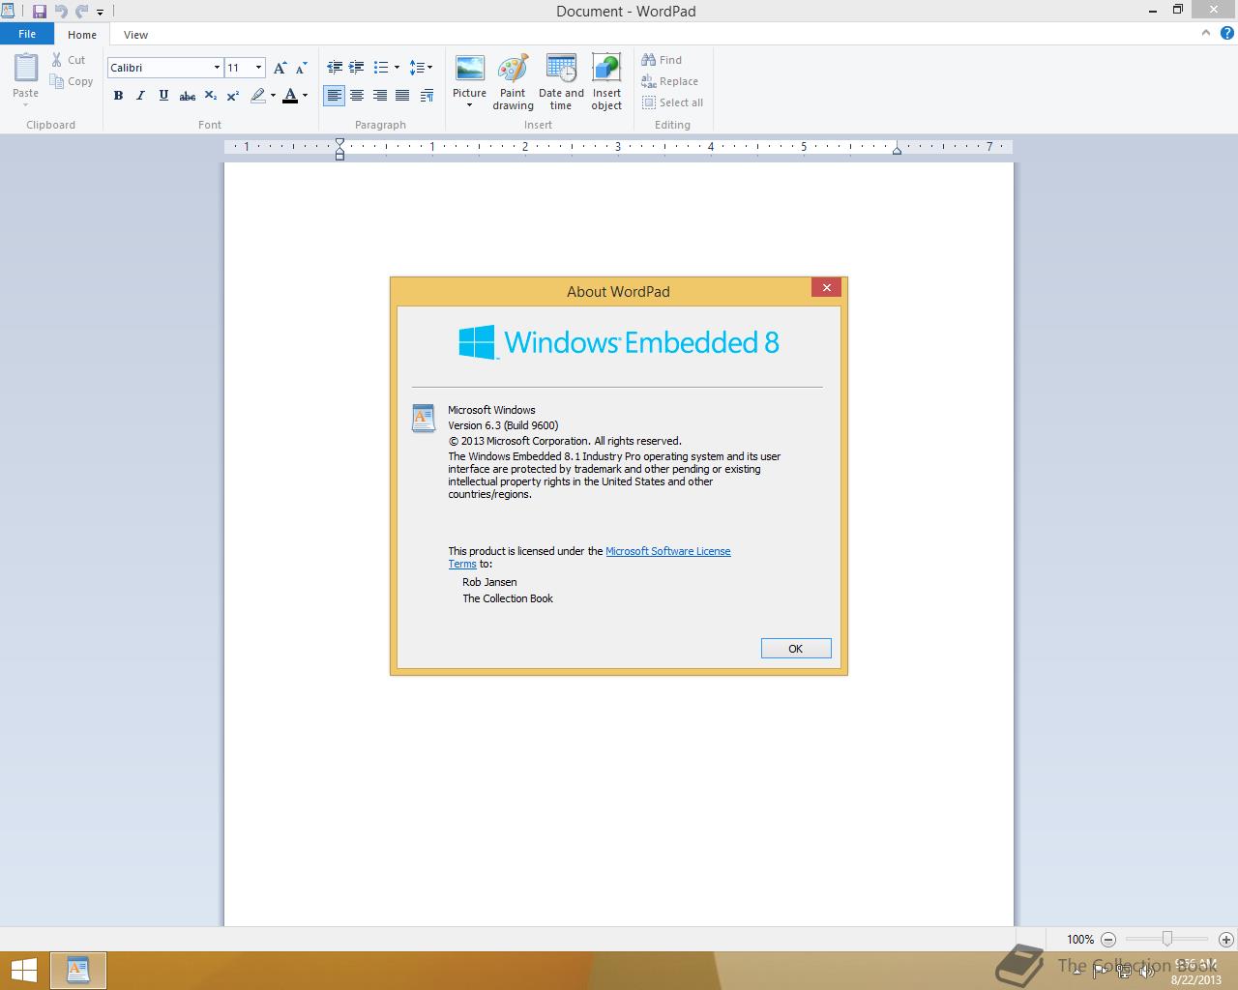The image size is (1238, 990).
Task: Open the bullet list style dropdown
Action: tap(397, 68)
